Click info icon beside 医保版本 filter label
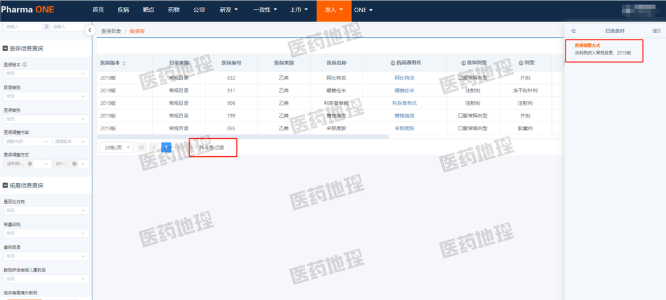This screenshot has height=300, width=666. tap(25, 64)
